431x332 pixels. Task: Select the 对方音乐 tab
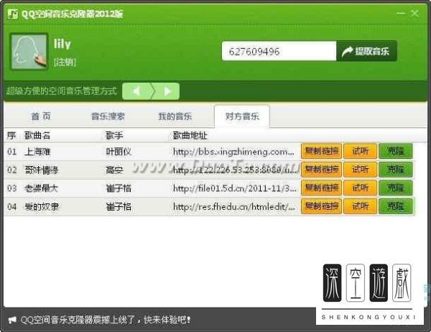click(x=242, y=116)
